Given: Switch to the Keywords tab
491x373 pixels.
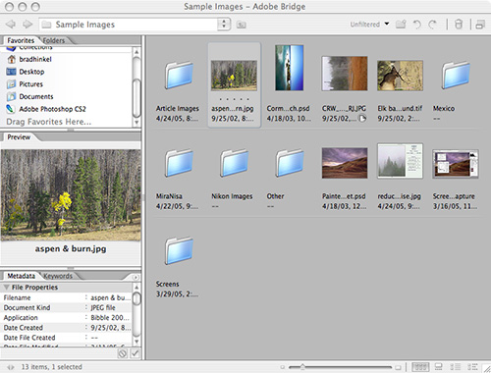Looking at the screenshot, I should click(x=58, y=276).
